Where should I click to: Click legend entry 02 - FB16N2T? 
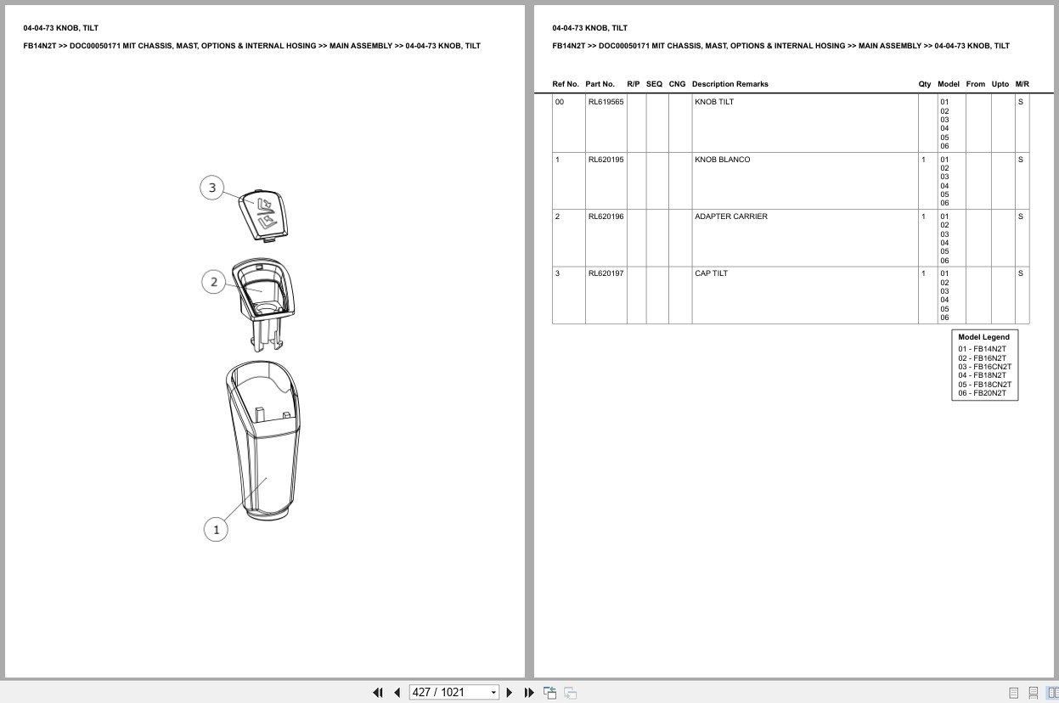(x=983, y=358)
